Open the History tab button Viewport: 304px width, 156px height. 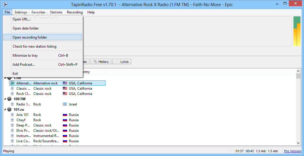101,62
